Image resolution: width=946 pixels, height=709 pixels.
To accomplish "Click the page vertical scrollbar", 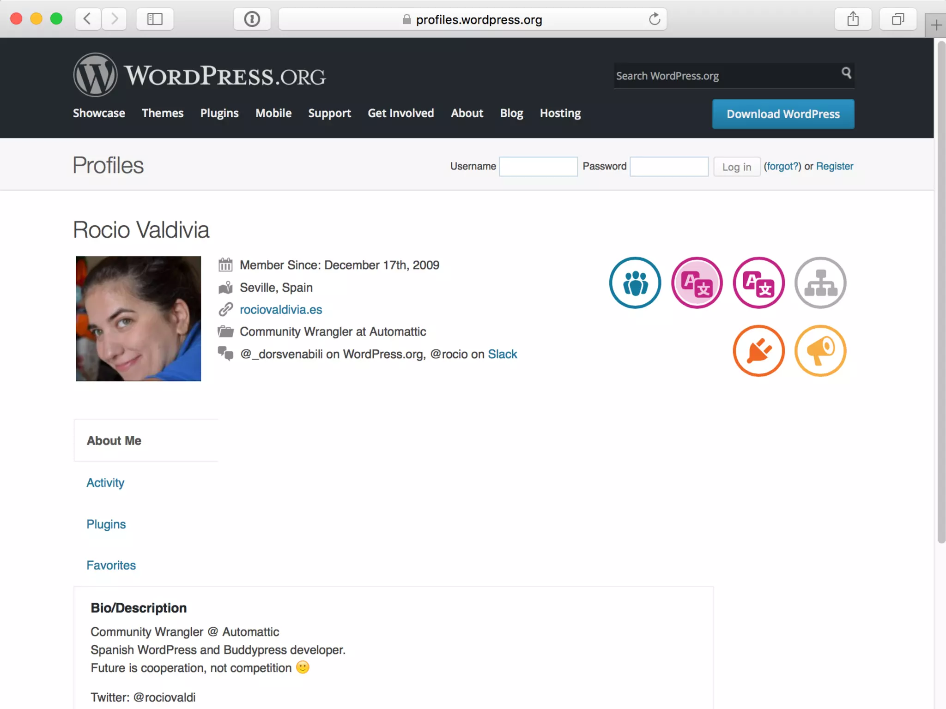I will click(x=941, y=291).
